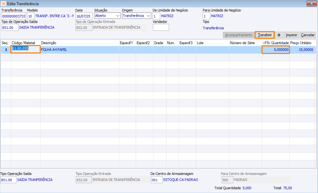318x193 pixels.
Task: Open the Situação dropdown showing Aberto
Action: [107, 16]
